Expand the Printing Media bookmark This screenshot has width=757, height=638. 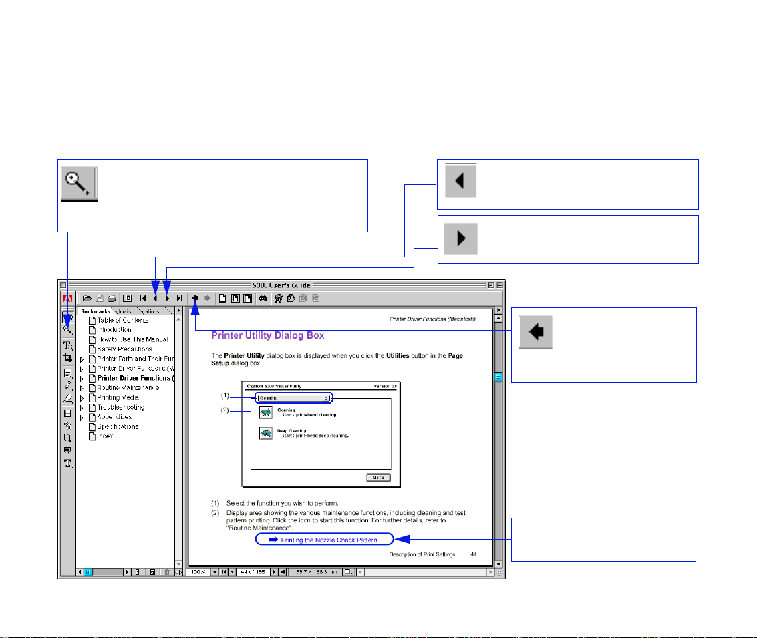point(82,398)
